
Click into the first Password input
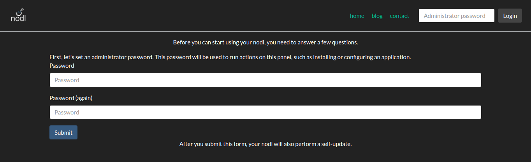point(265,80)
